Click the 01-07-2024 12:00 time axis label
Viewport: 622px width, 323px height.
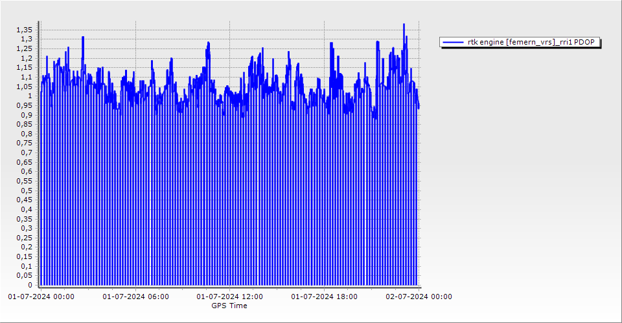tap(229, 297)
